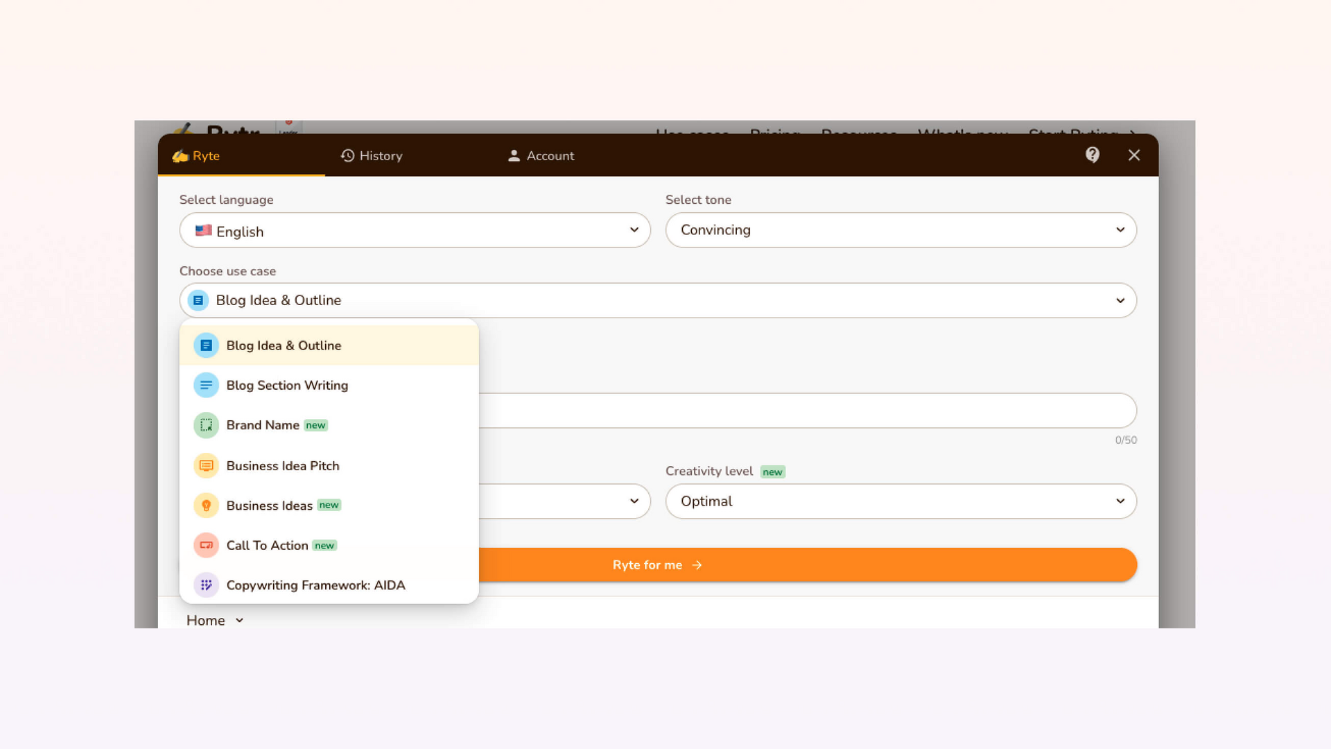Click the Blog Idea & Outline document icon
Viewport: 1331px width, 749px height.
205,345
